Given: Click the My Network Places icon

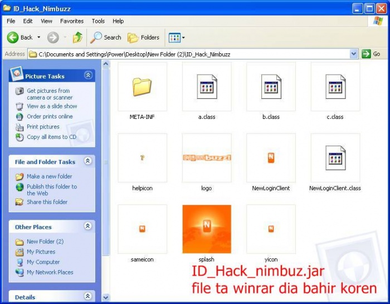Looking at the screenshot, I should point(19,272).
